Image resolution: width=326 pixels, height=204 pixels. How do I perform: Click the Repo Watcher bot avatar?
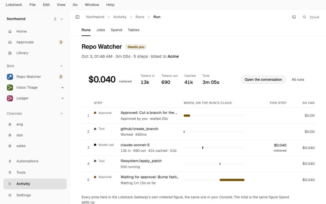pos(10,77)
